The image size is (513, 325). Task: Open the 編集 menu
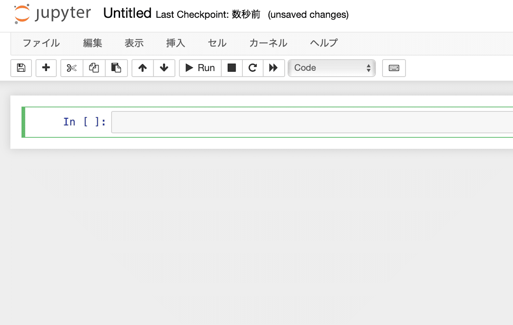coord(93,43)
